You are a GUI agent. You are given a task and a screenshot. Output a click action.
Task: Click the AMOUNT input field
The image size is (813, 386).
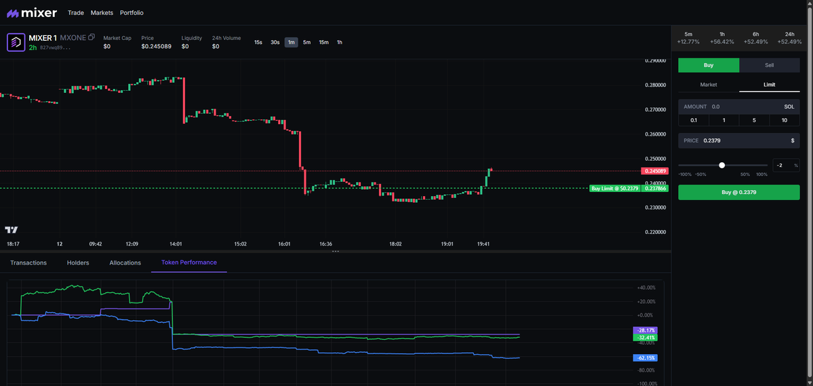tap(739, 107)
